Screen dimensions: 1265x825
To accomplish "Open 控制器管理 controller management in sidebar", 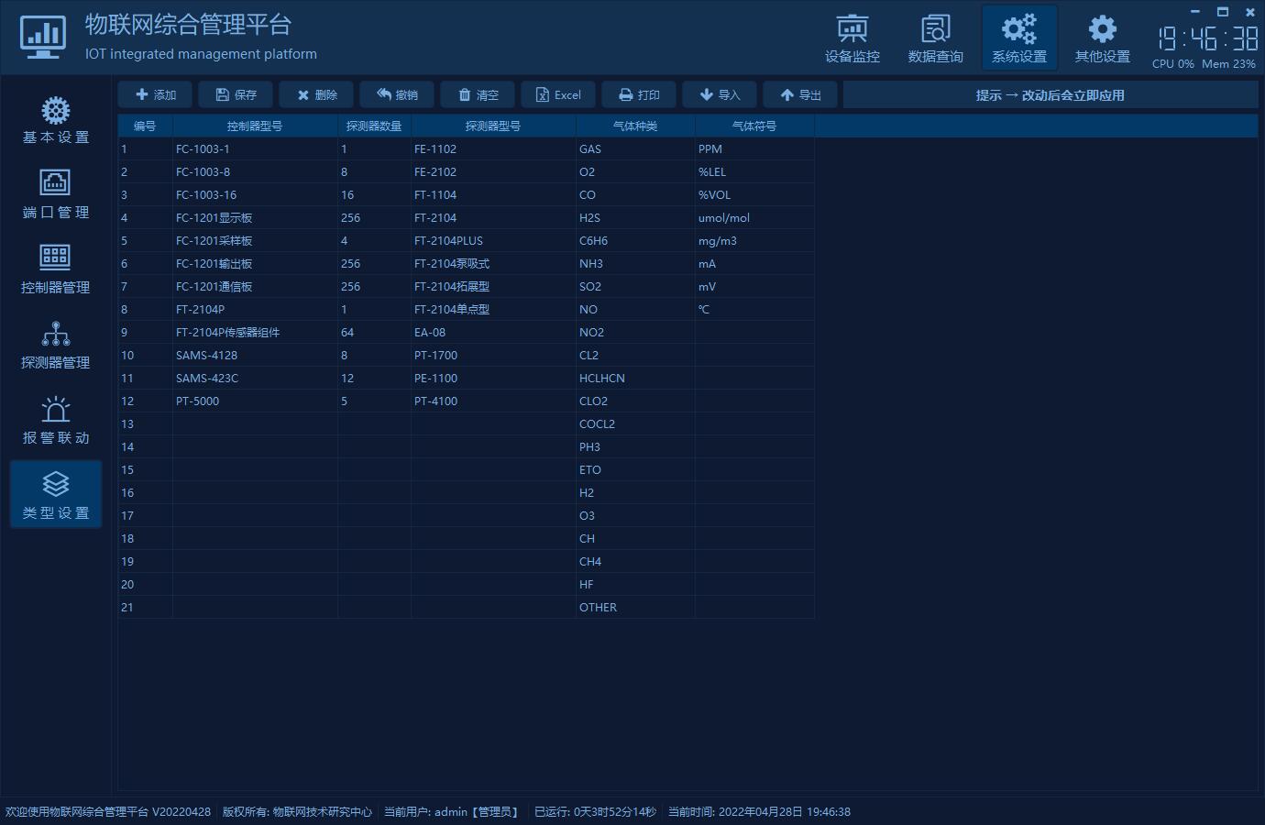I will point(56,270).
